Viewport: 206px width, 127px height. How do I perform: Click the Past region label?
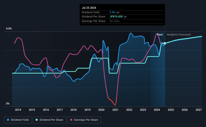pyautogui.click(x=160, y=34)
